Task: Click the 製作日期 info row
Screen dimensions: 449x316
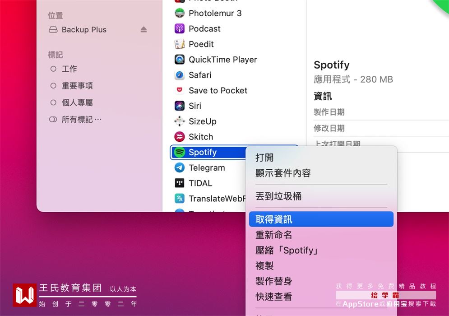Action: coord(381,112)
